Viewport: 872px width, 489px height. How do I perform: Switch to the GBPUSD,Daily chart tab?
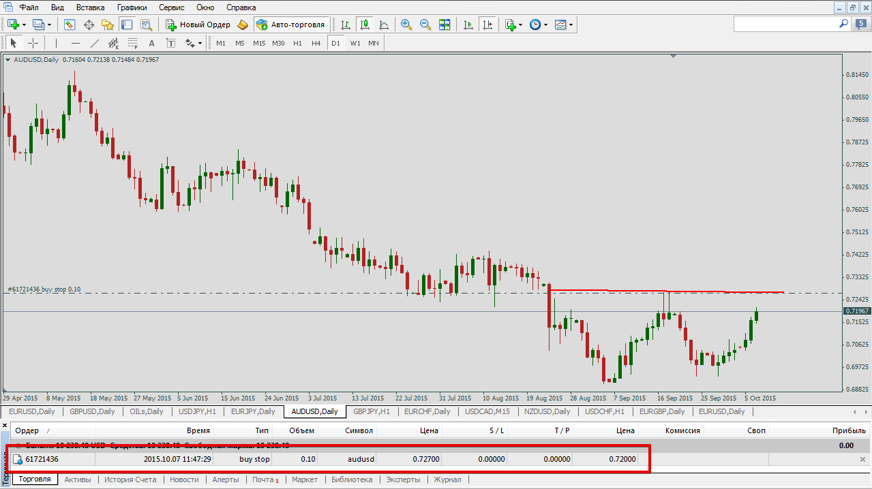point(91,411)
